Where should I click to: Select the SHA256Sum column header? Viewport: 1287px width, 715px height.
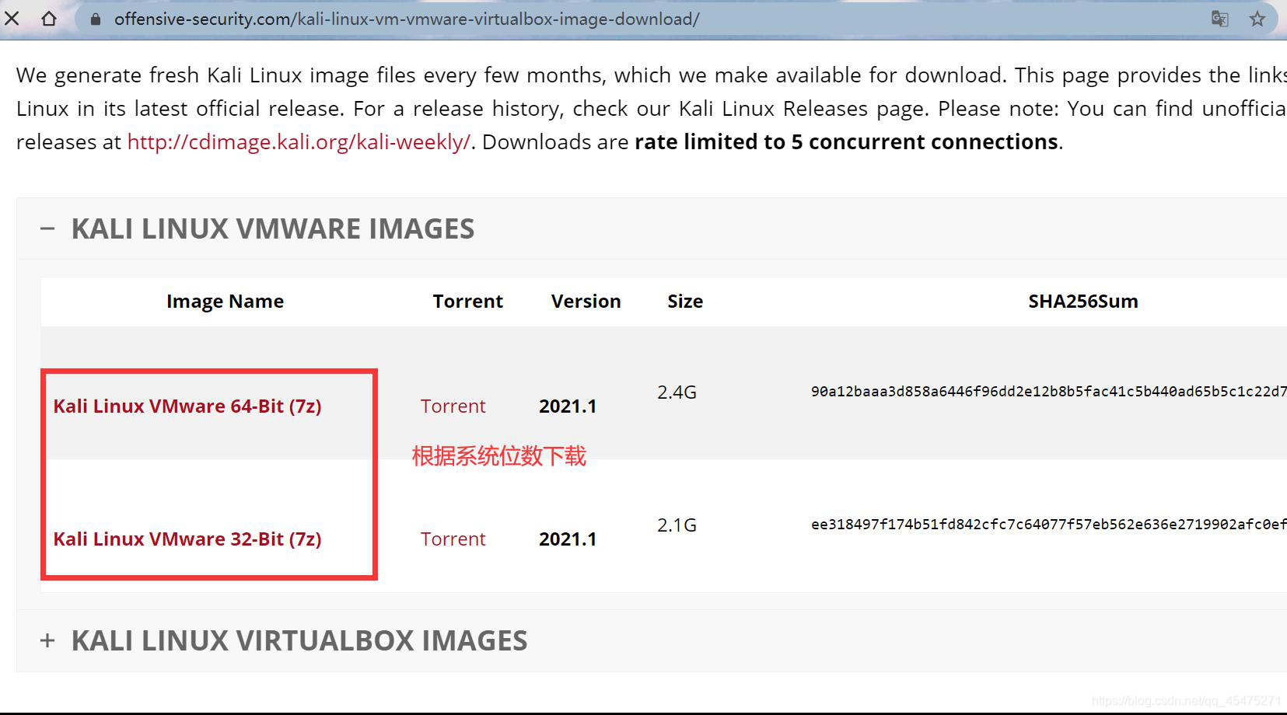tap(1082, 301)
